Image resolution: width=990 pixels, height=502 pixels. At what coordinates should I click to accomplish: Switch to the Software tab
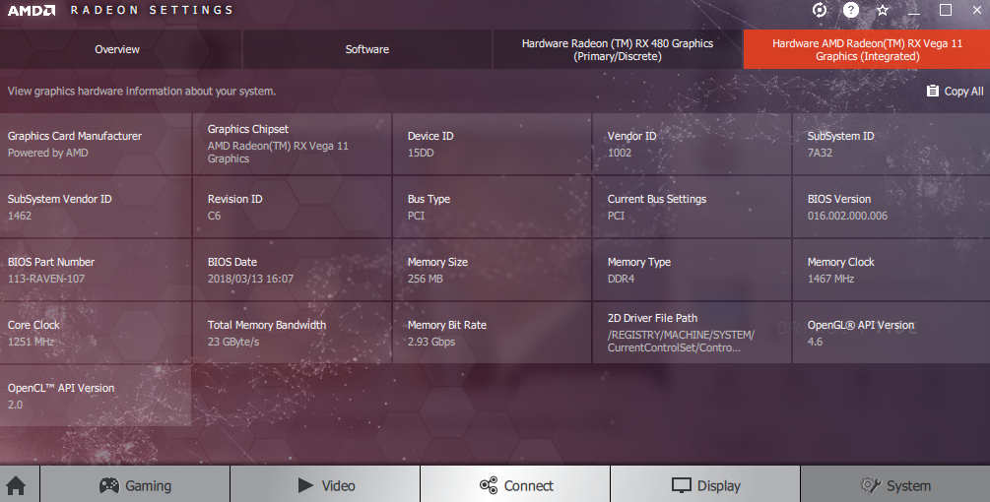[366, 49]
